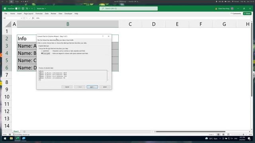Click the Select All corner triangle
Viewport: 255px width, 143px height.
click(x=8, y=24)
